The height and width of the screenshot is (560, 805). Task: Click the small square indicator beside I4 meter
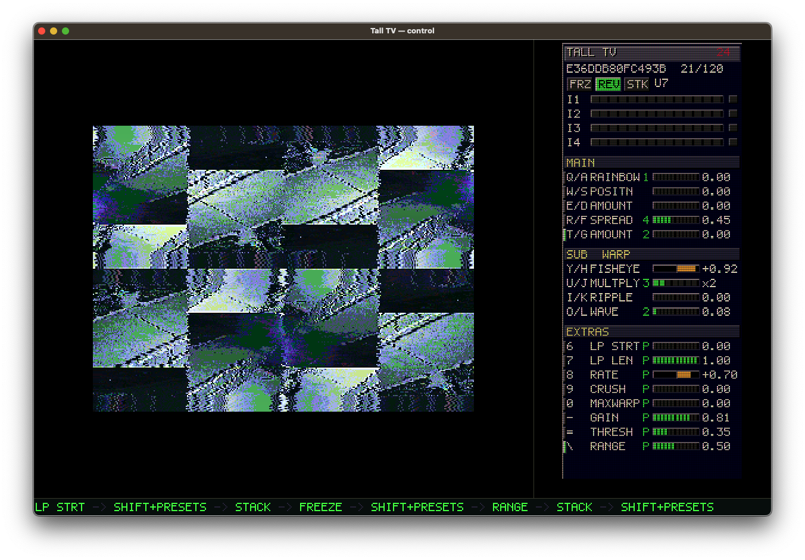(x=733, y=142)
